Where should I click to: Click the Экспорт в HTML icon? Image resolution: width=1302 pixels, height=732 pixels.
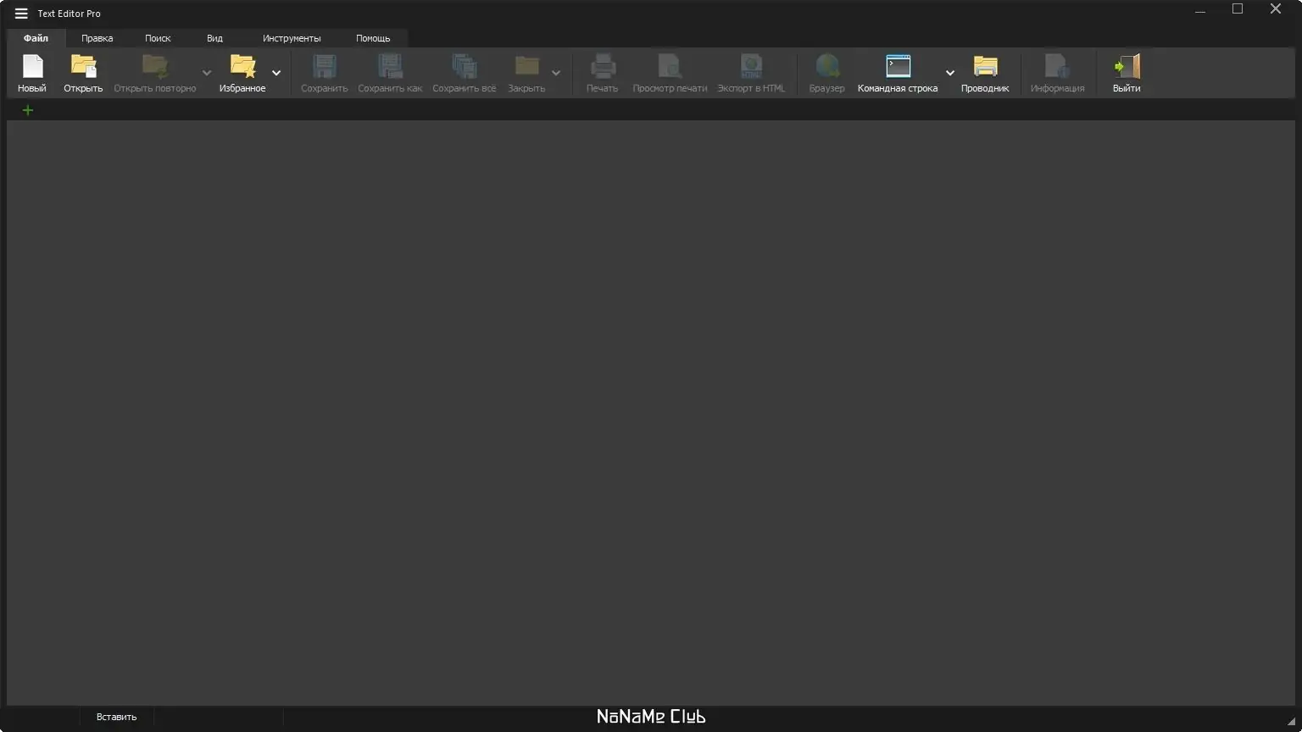coord(751,66)
